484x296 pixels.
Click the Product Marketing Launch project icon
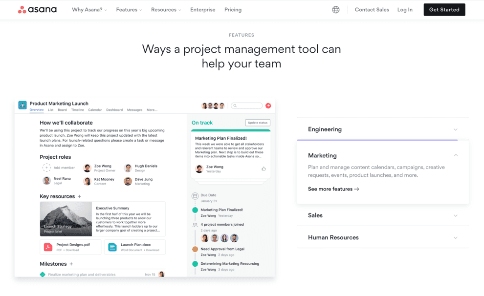click(22, 105)
